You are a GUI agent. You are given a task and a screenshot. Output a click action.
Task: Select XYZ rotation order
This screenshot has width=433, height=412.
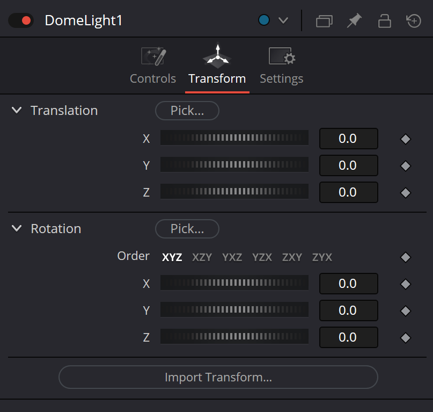pos(172,257)
